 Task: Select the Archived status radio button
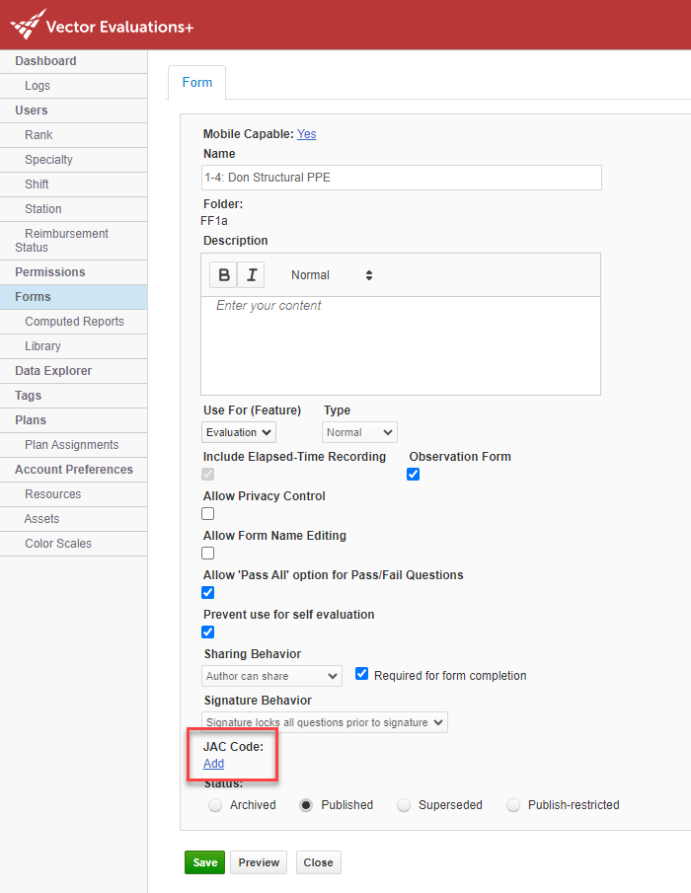(x=215, y=804)
